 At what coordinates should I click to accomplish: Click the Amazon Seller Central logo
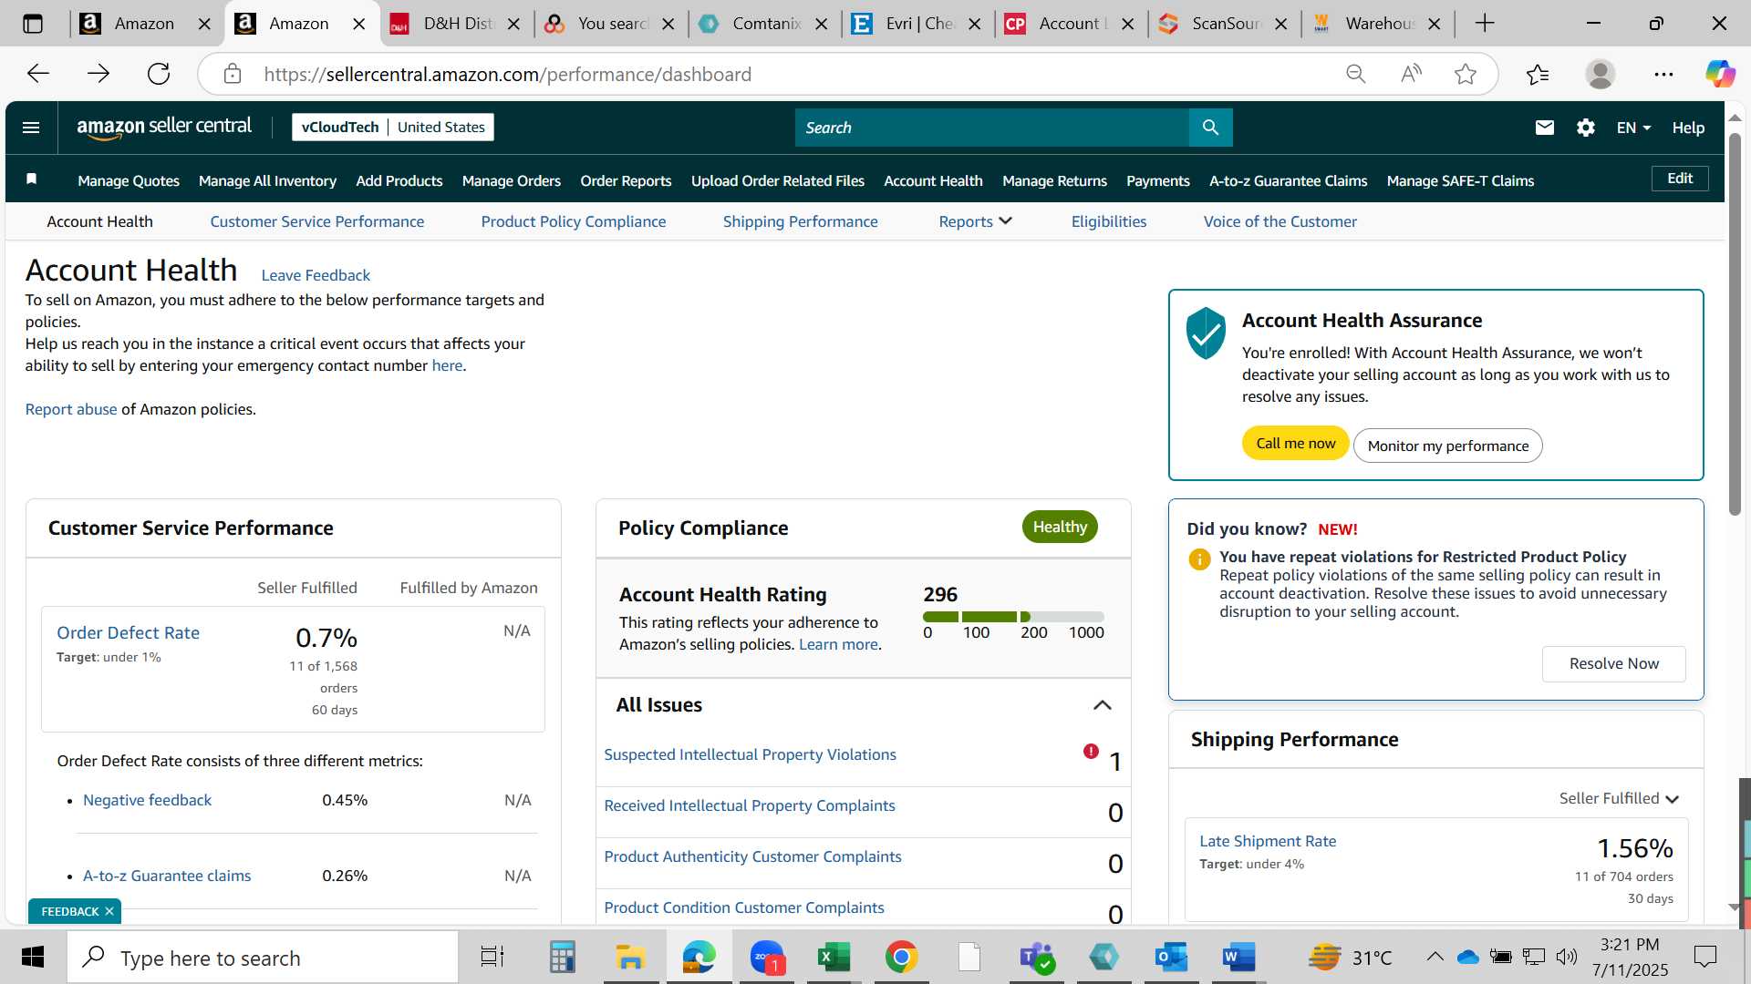pyautogui.click(x=164, y=128)
